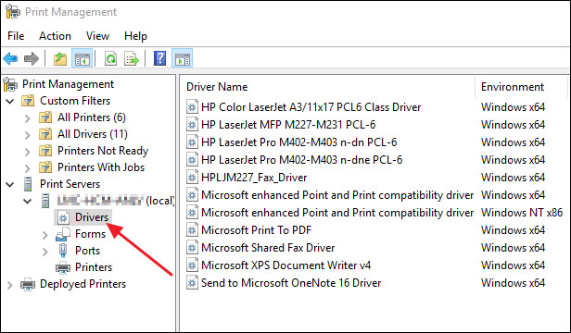Click the Print Servers server icon
The width and height of the screenshot is (571, 333).
28,184
